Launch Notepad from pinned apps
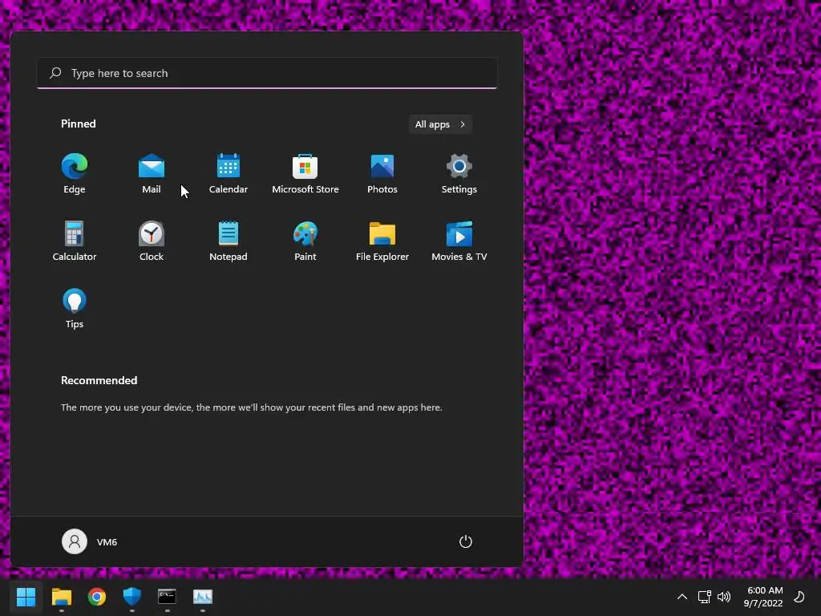Image resolution: width=821 pixels, height=616 pixels. (229, 241)
